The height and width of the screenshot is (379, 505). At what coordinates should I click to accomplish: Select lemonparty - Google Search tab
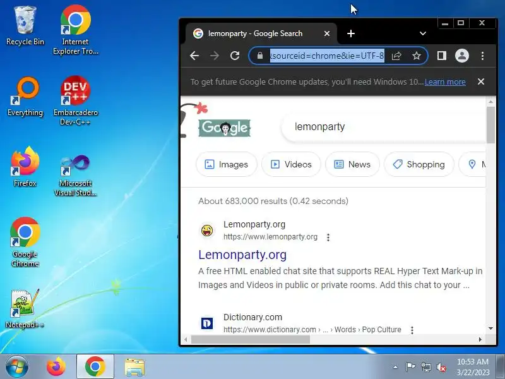[x=261, y=33]
